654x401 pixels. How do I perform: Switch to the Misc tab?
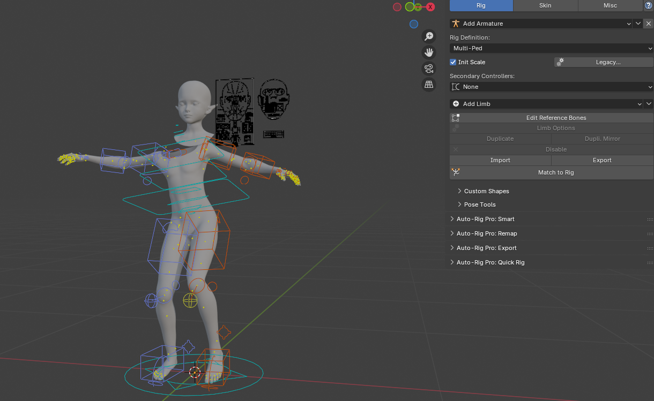coord(610,5)
